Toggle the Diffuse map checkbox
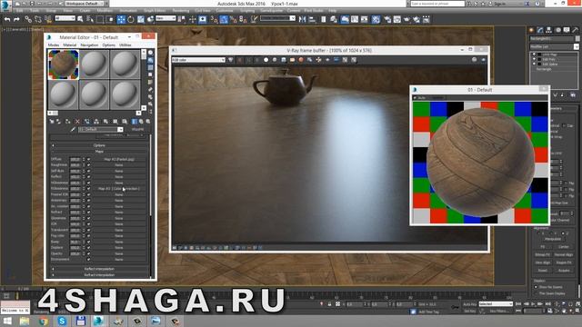This screenshot has height=327, width=582. tap(89, 159)
